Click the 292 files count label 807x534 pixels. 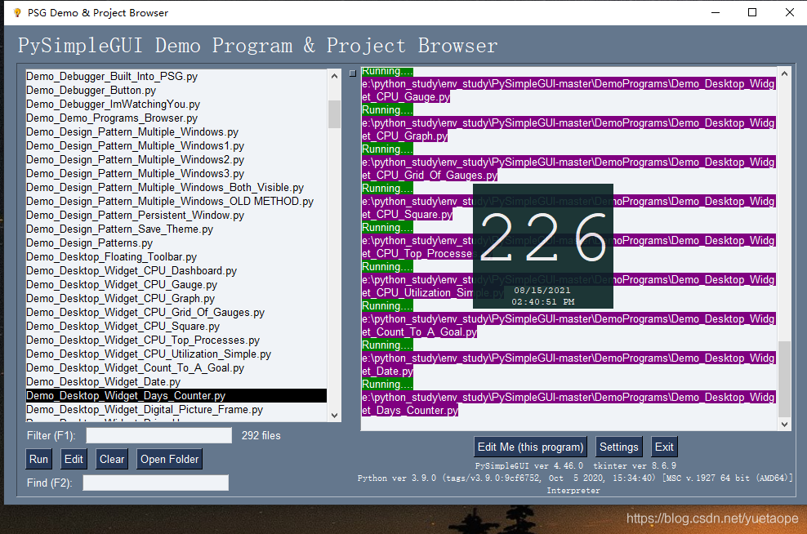tap(261, 435)
